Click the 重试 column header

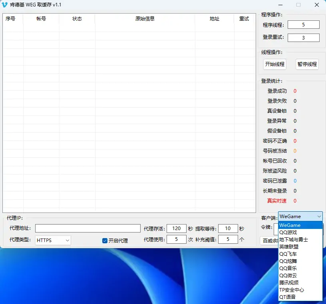point(244,19)
